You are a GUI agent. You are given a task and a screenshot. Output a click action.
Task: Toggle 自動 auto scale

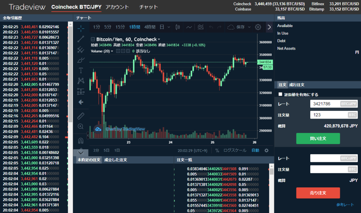255,150
